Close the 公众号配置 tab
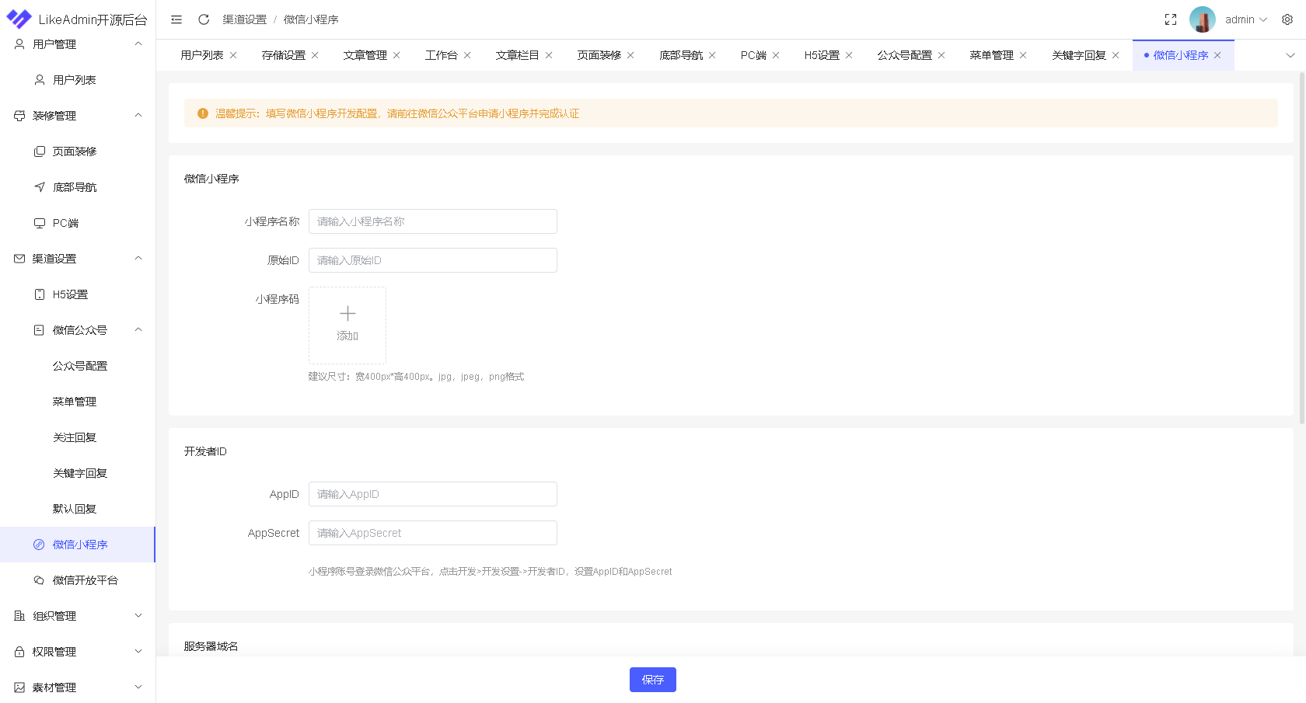 point(941,55)
